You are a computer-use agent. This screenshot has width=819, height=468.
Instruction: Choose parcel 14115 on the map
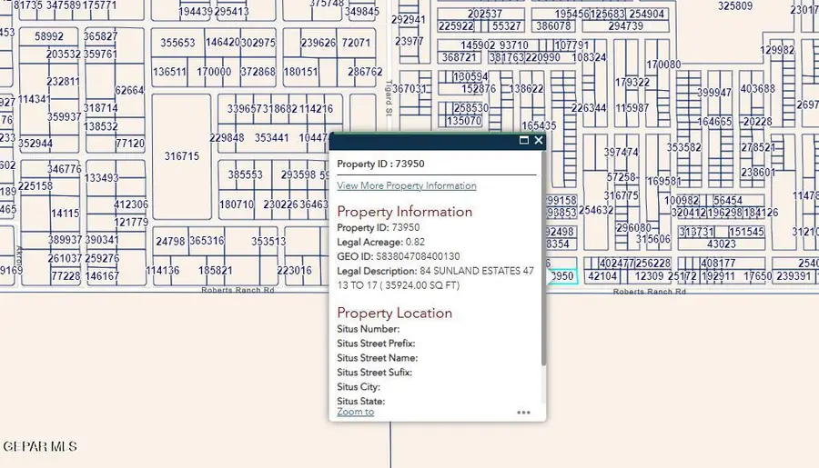(x=65, y=214)
